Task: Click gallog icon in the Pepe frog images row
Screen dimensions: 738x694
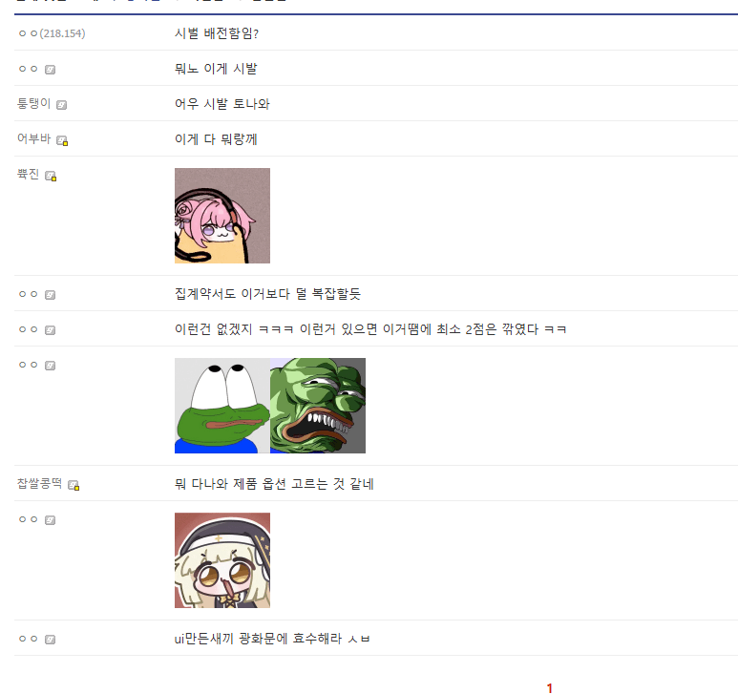Action: coord(51,366)
